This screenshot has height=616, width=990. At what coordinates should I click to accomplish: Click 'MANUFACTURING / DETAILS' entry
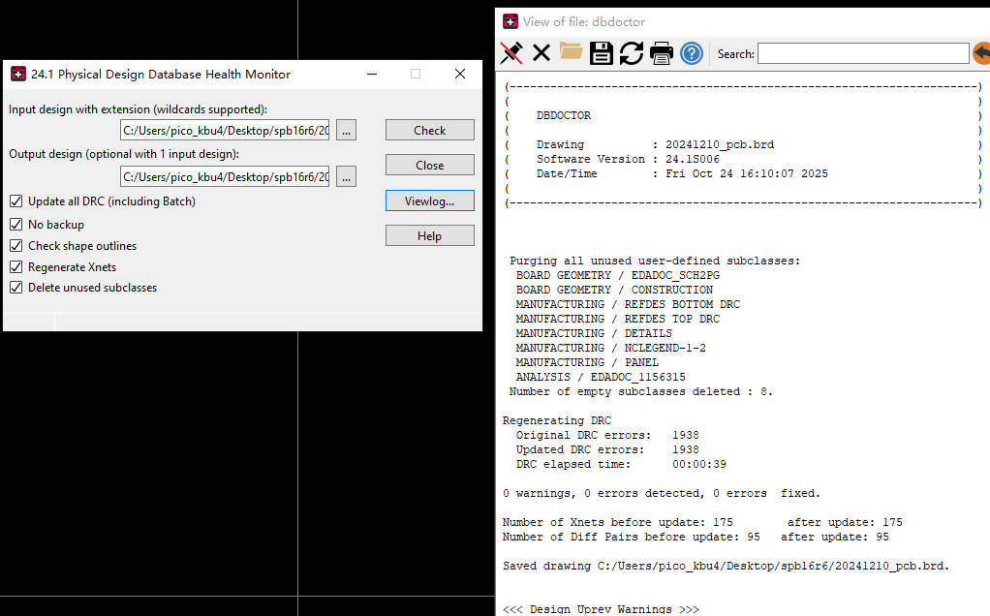(x=594, y=333)
